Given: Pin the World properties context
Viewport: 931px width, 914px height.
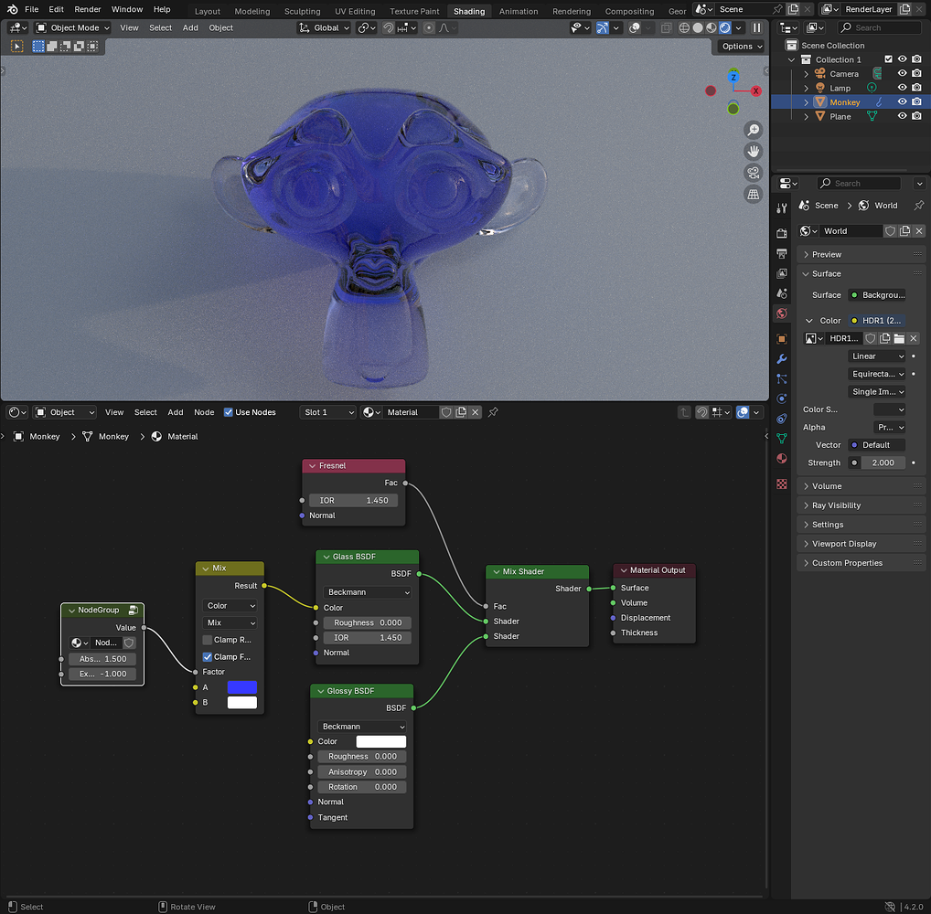Looking at the screenshot, I should point(918,206).
